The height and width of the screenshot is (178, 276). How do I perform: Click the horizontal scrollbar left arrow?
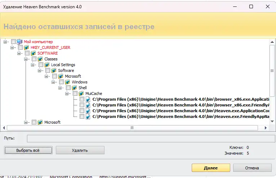4,128
